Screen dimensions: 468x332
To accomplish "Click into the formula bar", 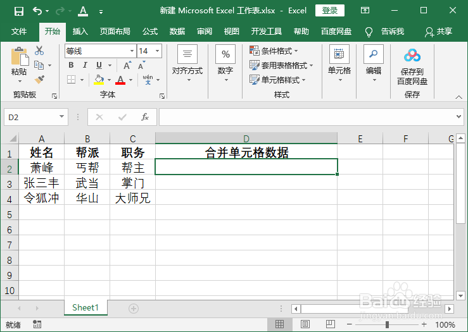I will click(307, 117).
